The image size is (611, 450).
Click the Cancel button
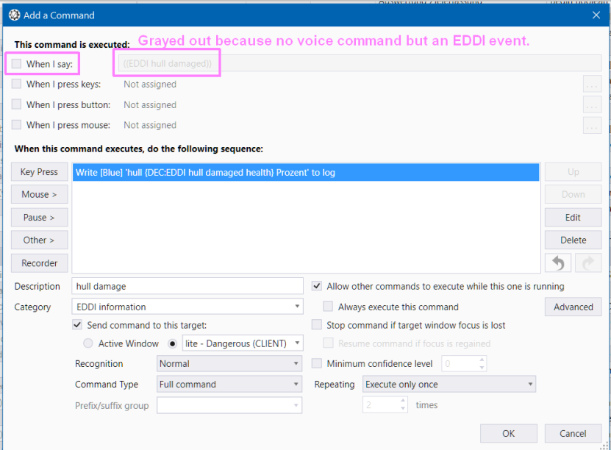[573, 433]
